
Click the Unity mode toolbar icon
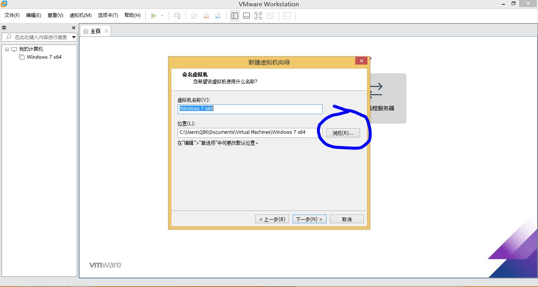tap(270, 16)
